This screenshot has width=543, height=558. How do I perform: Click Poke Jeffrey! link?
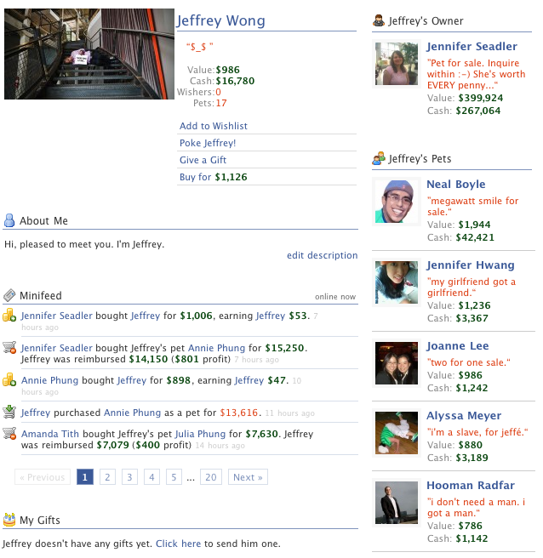pyautogui.click(x=208, y=143)
